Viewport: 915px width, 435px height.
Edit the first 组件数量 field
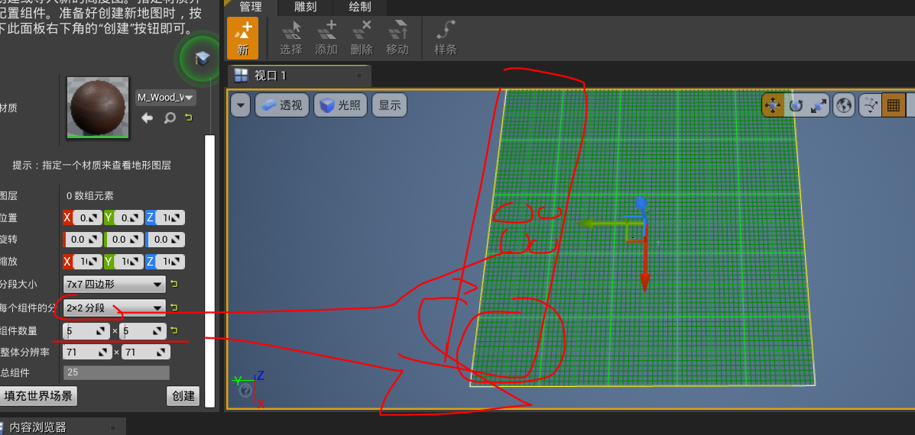86,330
